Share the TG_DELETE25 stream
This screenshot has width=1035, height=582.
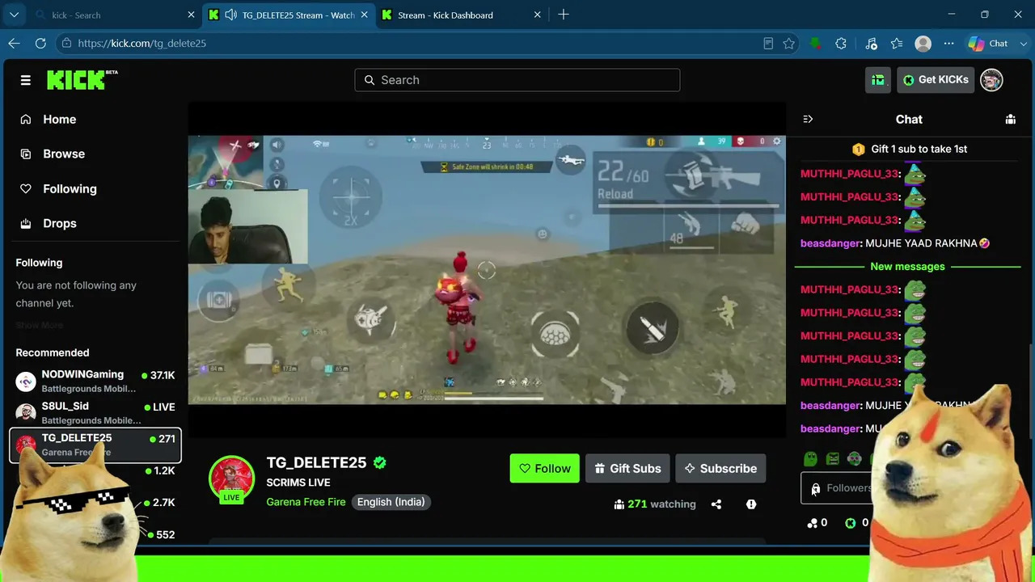click(x=716, y=504)
